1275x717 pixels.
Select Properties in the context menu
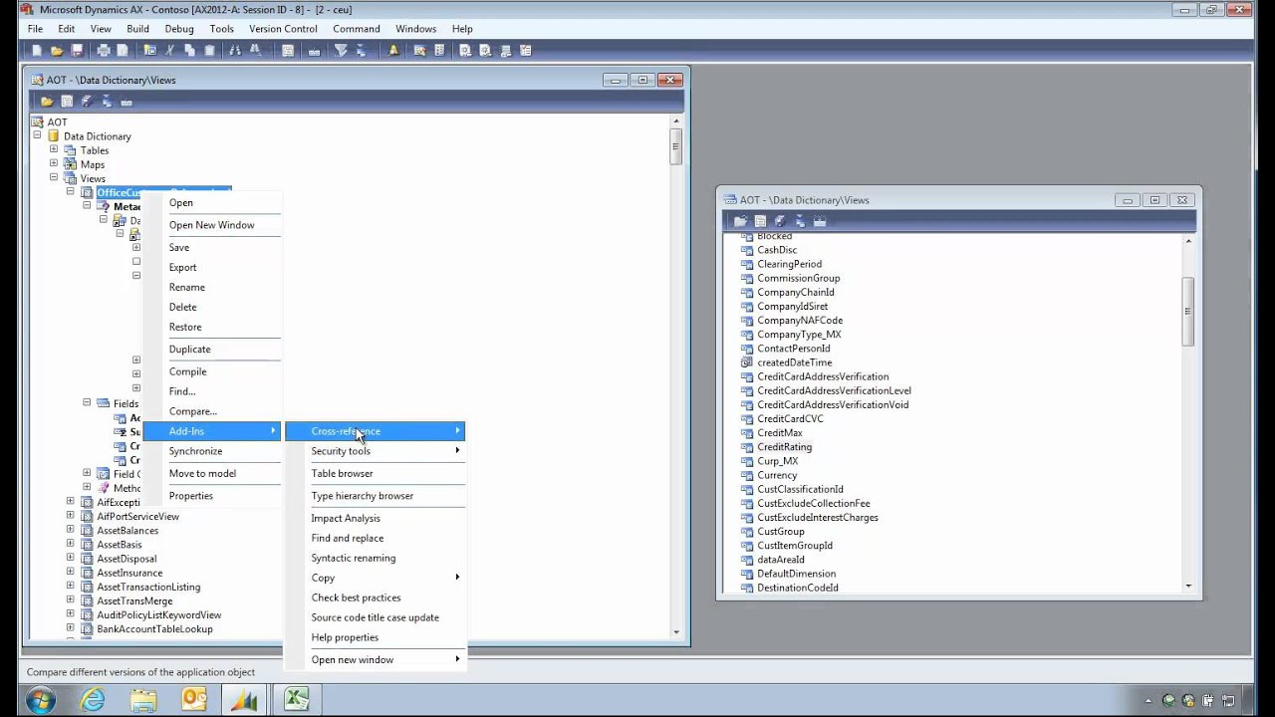pyautogui.click(x=212, y=496)
